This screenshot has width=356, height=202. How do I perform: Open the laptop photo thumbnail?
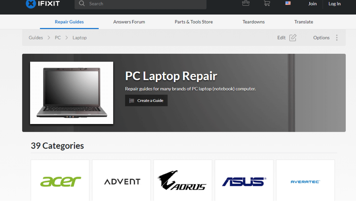pyautogui.click(x=72, y=93)
